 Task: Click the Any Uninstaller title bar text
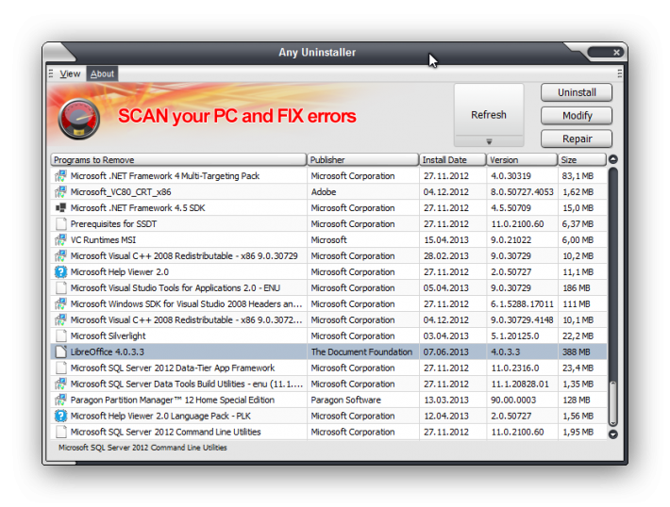317,53
